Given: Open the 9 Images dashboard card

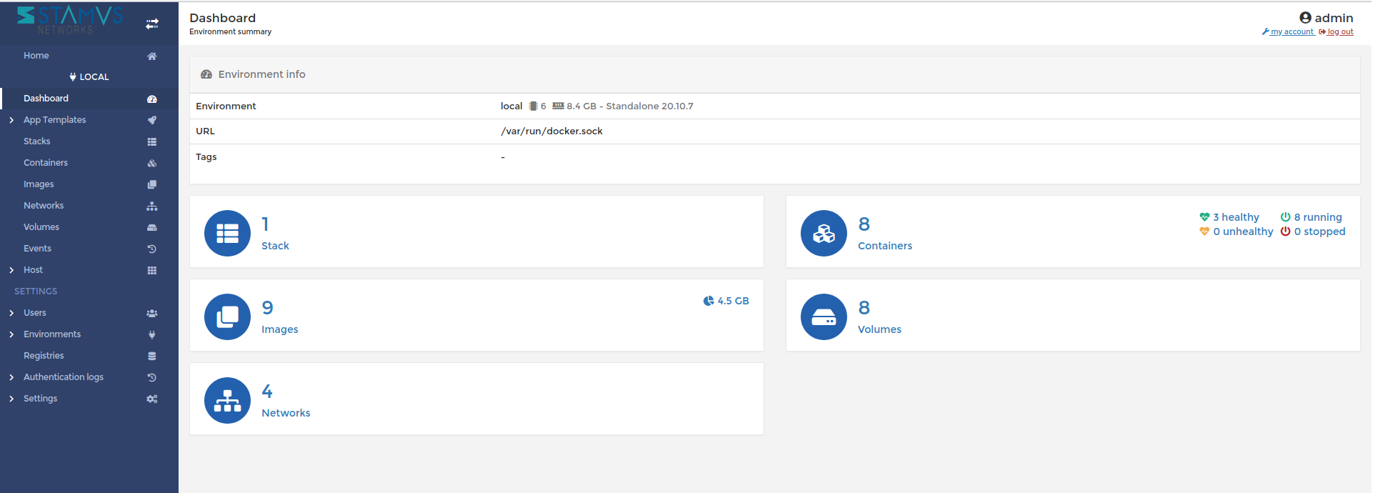Looking at the screenshot, I should point(476,315).
